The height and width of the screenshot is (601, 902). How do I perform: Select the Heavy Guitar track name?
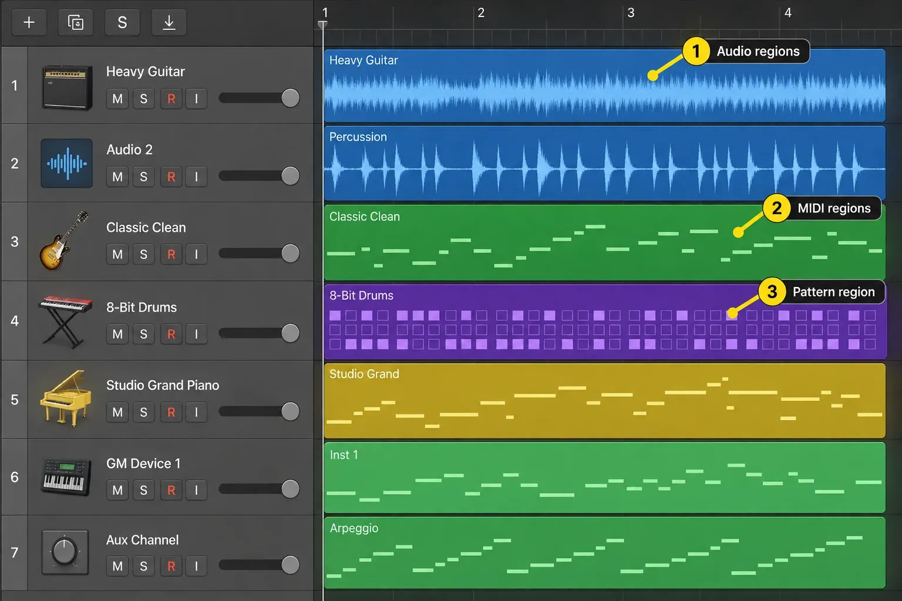[x=145, y=72]
